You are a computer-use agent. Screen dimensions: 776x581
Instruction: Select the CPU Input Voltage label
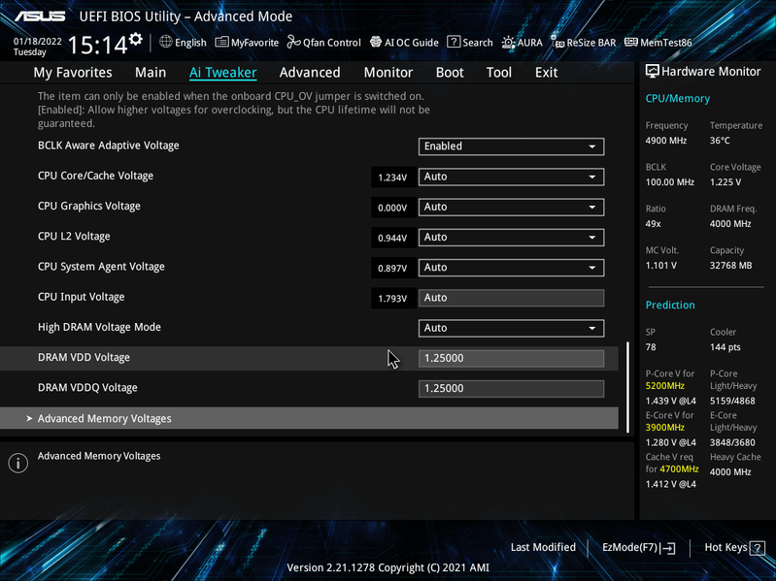[x=82, y=297]
